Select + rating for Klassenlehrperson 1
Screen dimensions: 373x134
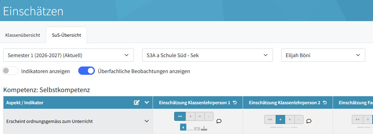(x=190, y=116)
